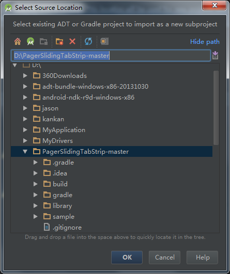Click the module directory toolbar icon
Screen dimensions: 230x274
43,42
